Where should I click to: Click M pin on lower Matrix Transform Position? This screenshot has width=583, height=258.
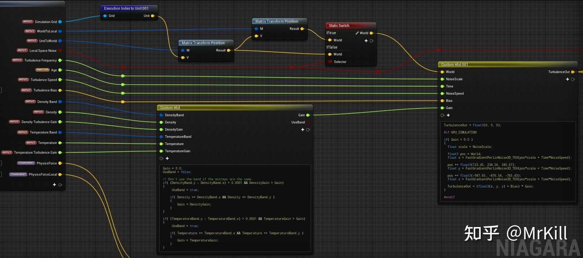pyautogui.click(x=183, y=50)
